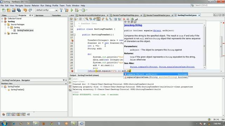Click the NetBeans cube icon in taskbar
This screenshot has height=126, width=225.
82,124
